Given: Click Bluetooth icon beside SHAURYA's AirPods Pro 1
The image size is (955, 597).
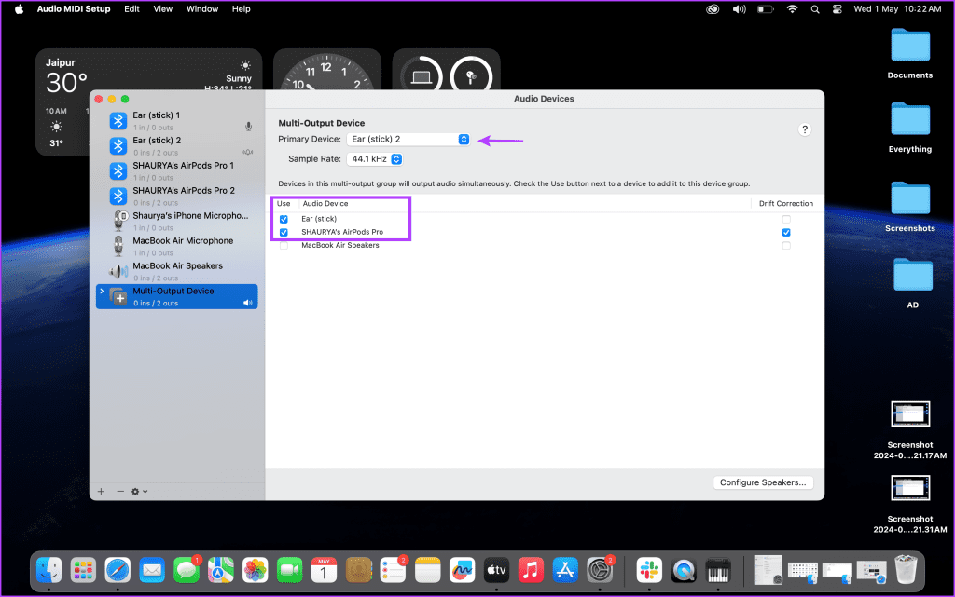Looking at the screenshot, I should [118, 170].
